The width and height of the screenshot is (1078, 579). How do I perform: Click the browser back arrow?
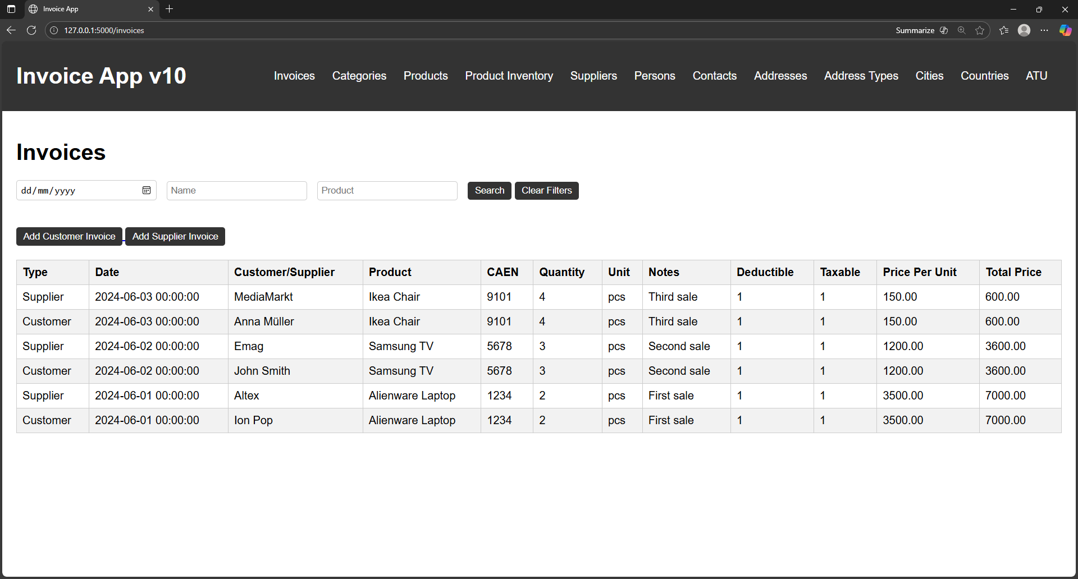pos(11,30)
